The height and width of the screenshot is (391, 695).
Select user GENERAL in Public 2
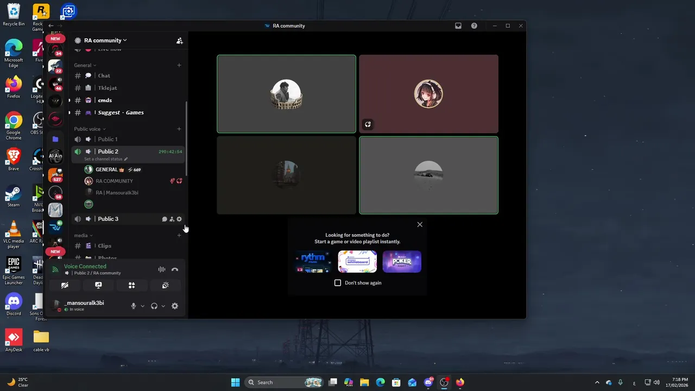tap(133, 169)
